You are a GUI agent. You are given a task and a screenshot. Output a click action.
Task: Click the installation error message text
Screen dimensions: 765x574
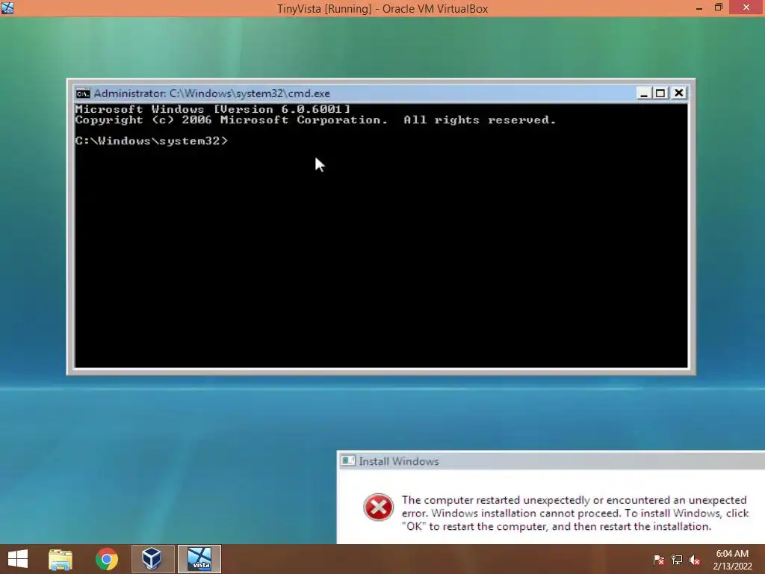click(574, 513)
